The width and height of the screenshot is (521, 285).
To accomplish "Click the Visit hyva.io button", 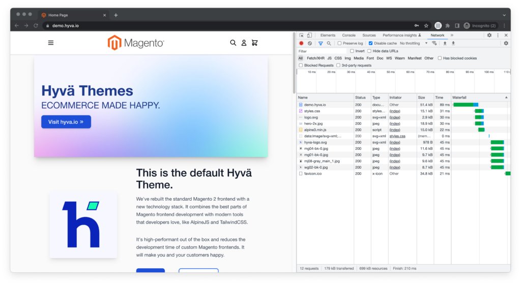I will tap(66, 122).
